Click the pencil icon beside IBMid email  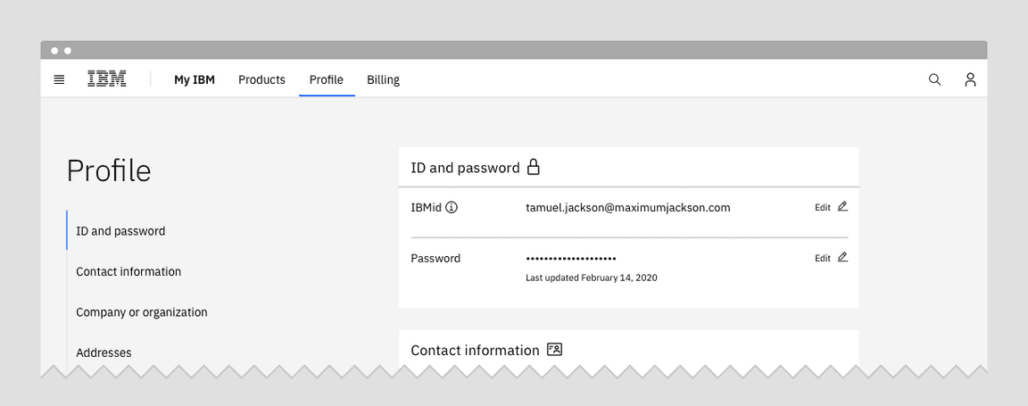[842, 207]
